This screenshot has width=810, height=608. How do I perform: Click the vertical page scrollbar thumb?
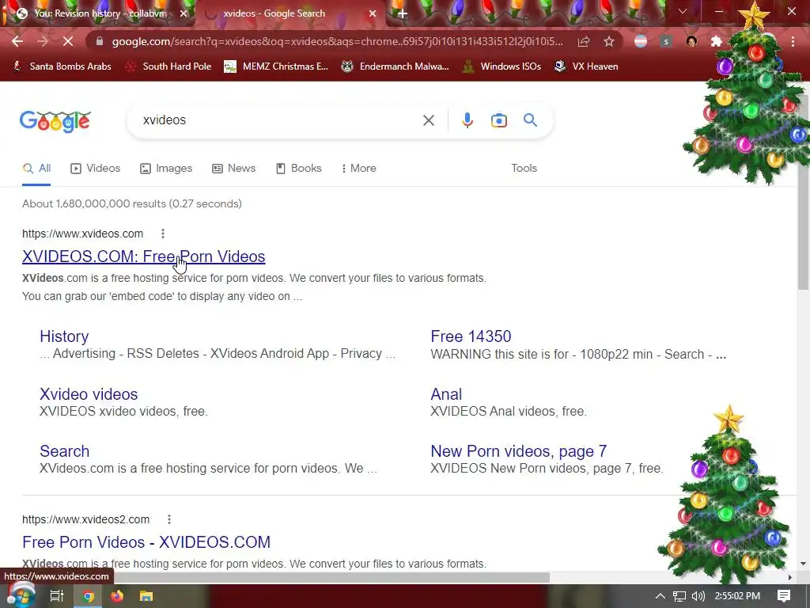pyautogui.click(x=803, y=192)
